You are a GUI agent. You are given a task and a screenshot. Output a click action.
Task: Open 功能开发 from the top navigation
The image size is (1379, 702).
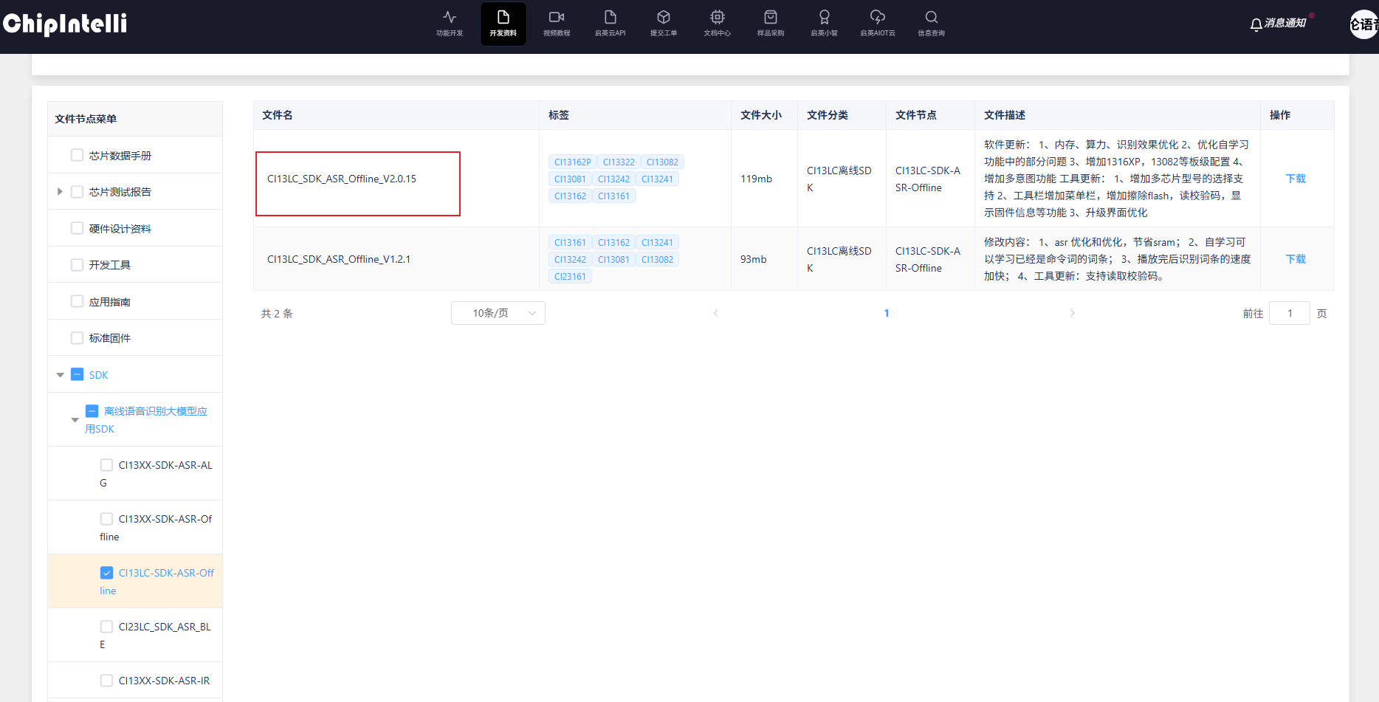[449, 23]
